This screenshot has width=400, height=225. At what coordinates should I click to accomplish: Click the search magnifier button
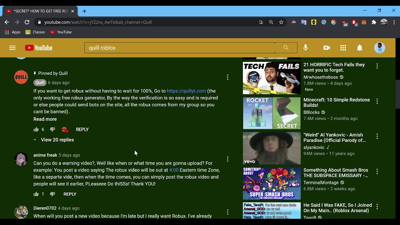(286, 47)
